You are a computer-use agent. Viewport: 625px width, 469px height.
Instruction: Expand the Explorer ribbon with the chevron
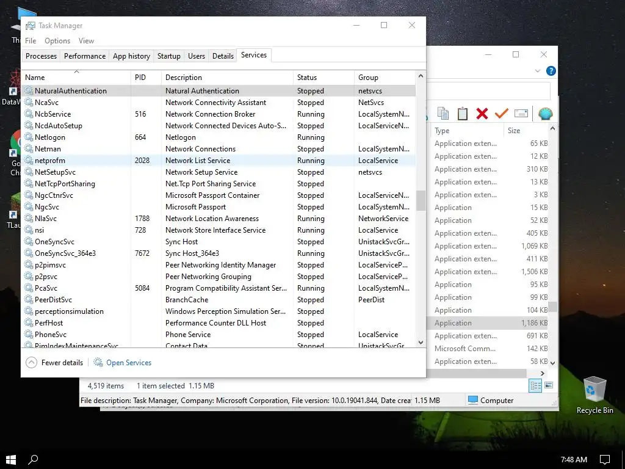537,71
